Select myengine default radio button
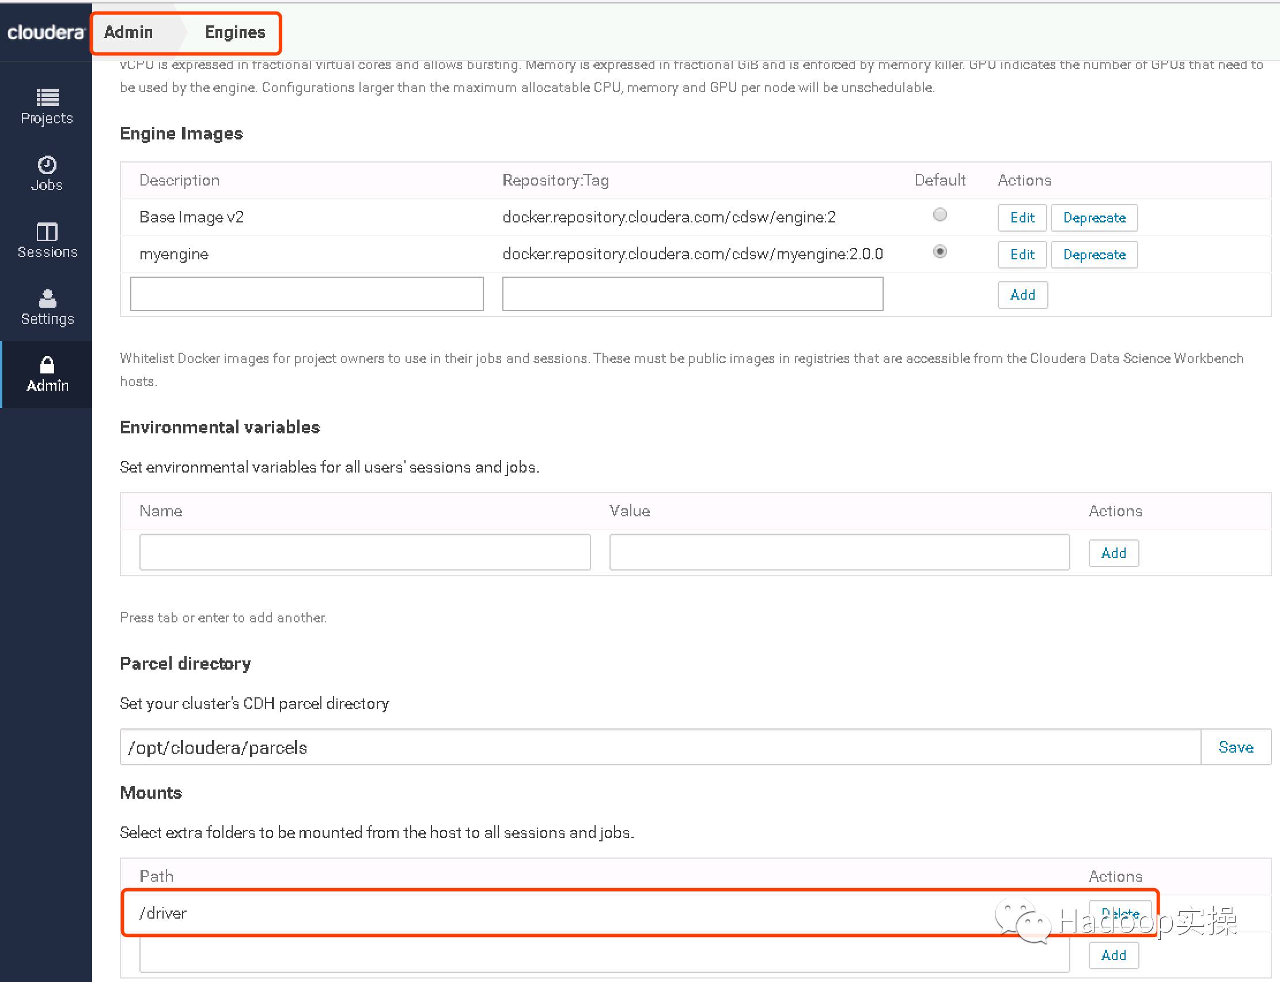Image resolution: width=1280 pixels, height=982 pixels. click(940, 251)
